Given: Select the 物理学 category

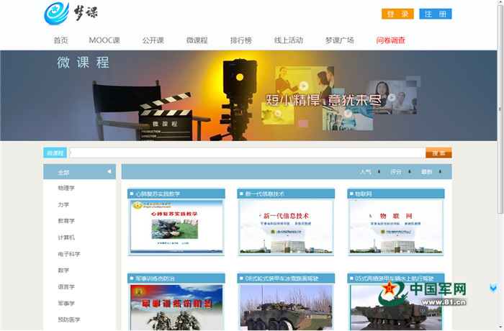Looking at the screenshot, I should click(66, 188).
